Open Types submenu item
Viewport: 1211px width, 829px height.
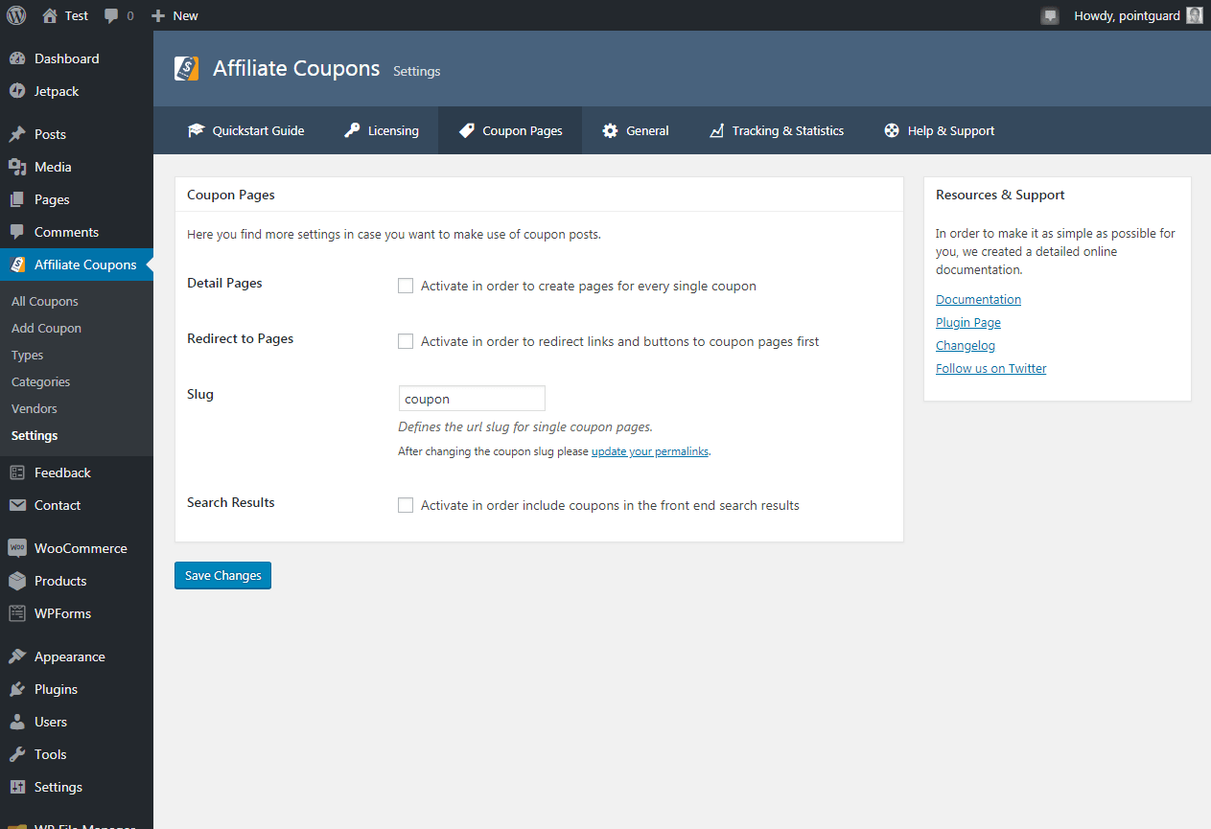28,355
